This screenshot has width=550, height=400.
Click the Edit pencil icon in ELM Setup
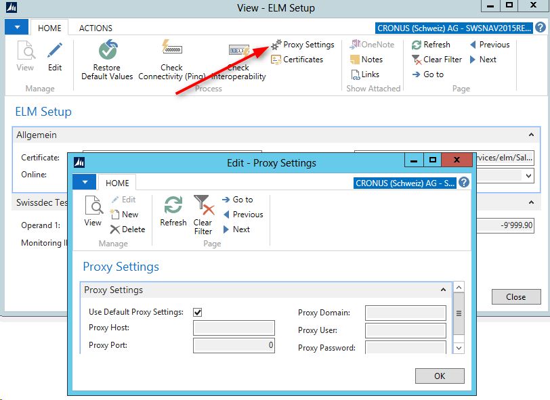[x=55, y=51]
